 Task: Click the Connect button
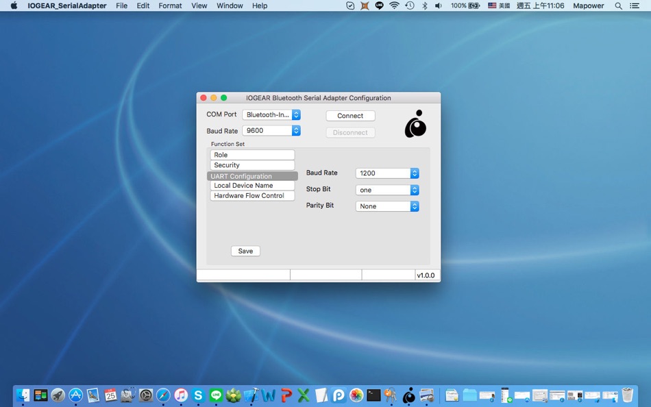[x=350, y=116]
